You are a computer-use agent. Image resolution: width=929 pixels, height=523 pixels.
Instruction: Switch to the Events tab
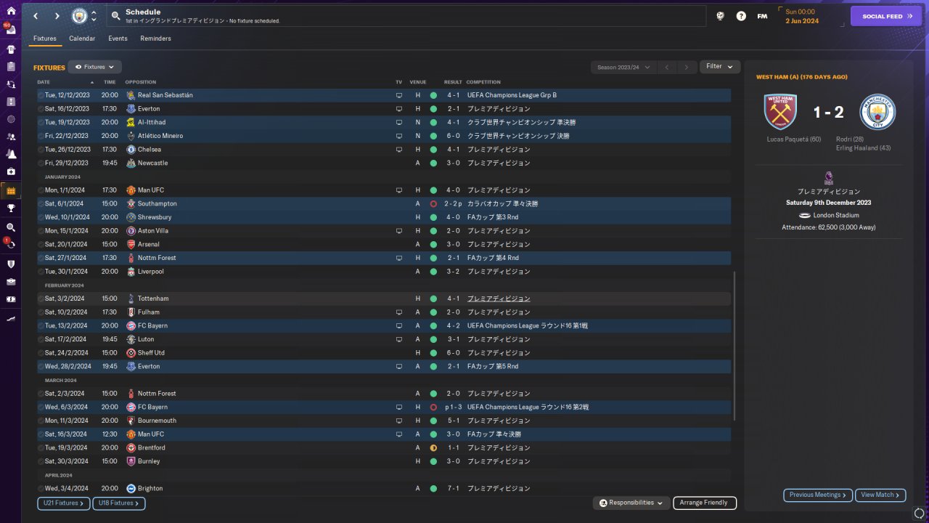[x=118, y=38]
